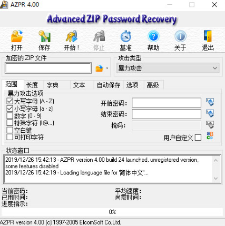The width and height of the screenshot is (225, 226).
Task: Tick the 用户自定义 checkbox
Action: point(198,137)
